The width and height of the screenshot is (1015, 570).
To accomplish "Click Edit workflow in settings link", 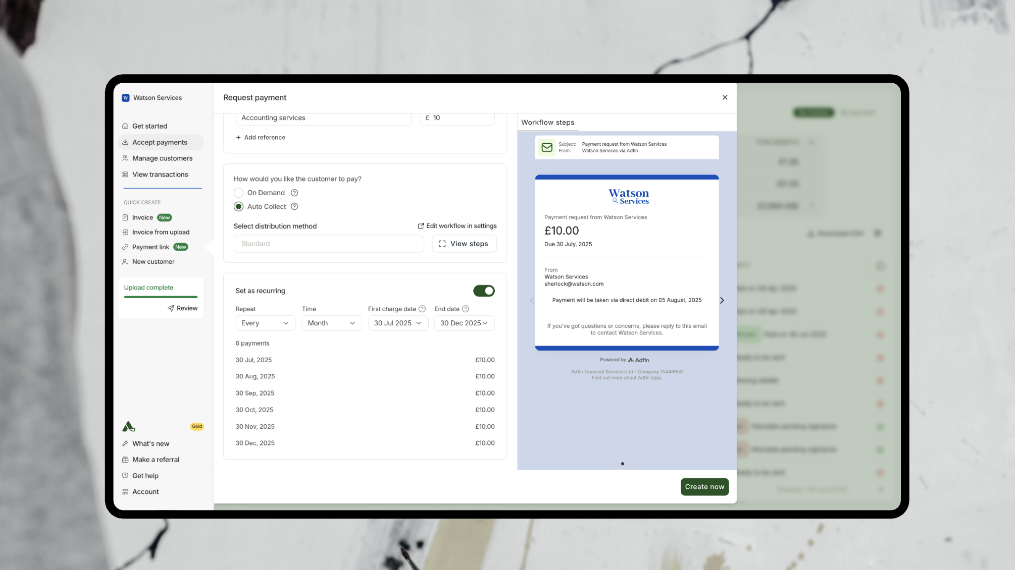I will point(457,226).
